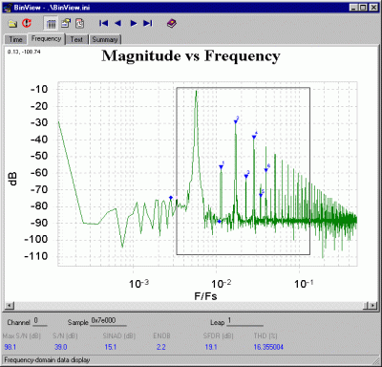Image resolution: width=382 pixels, height=367 pixels.
Task: Open the Text tab
Action: click(x=76, y=39)
